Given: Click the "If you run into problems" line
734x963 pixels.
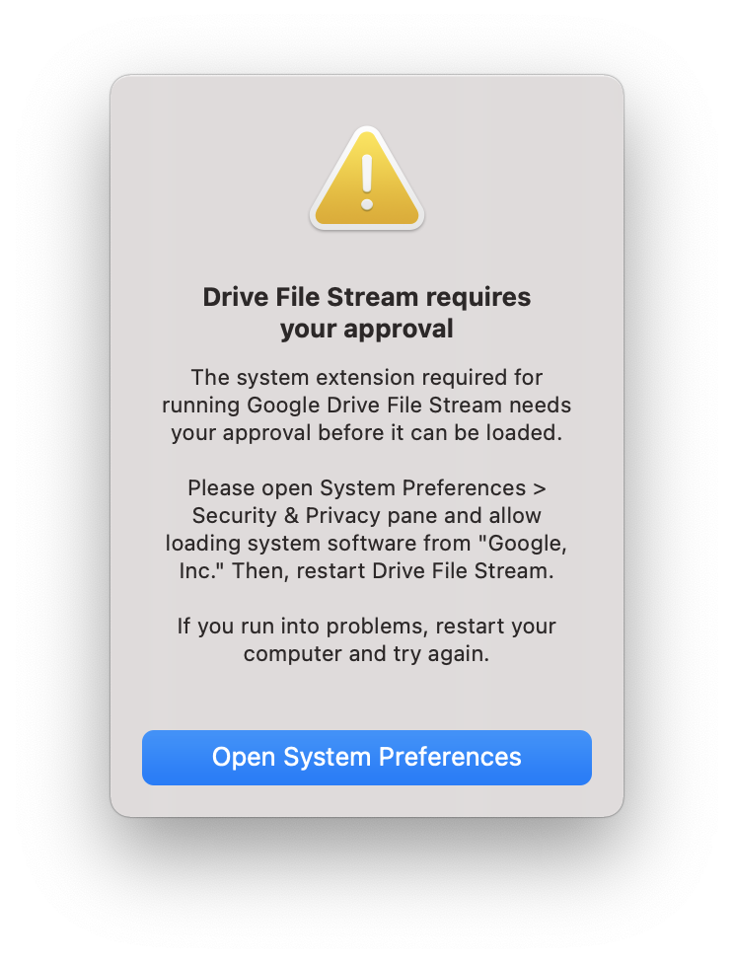Looking at the screenshot, I should 367,626.
